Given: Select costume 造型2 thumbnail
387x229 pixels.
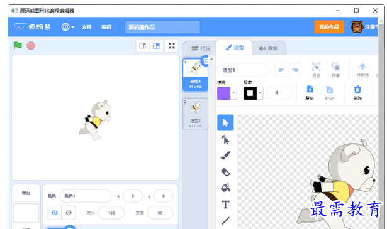Looking at the screenshot, I should [195, 114].
